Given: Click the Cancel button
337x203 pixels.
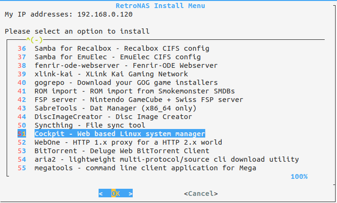Looking at the screenshot, I should 201,194.
